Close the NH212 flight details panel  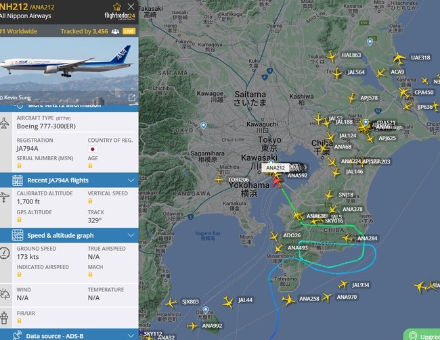(131, 7)
